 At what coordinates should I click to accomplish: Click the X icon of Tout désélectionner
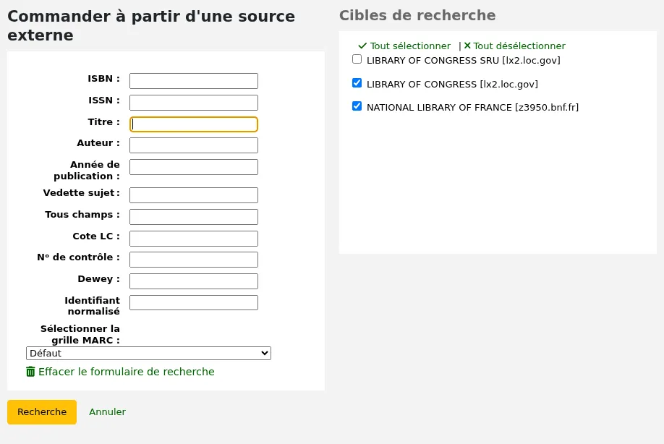(x=467, y=46)
